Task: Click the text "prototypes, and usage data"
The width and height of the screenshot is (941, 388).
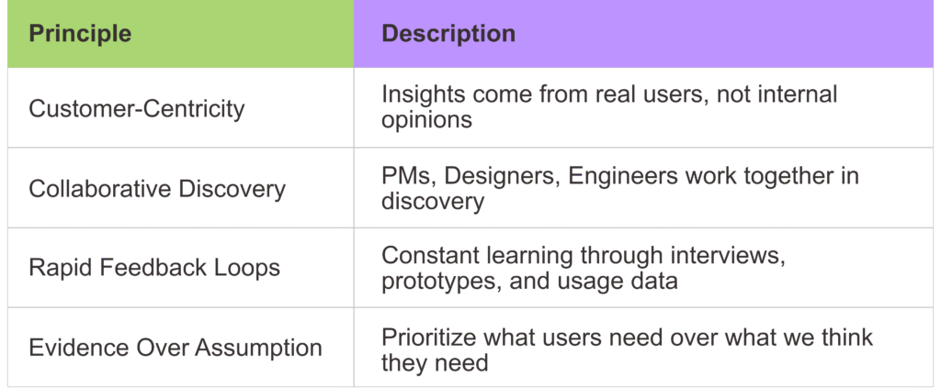Action: tap(529, 280)
